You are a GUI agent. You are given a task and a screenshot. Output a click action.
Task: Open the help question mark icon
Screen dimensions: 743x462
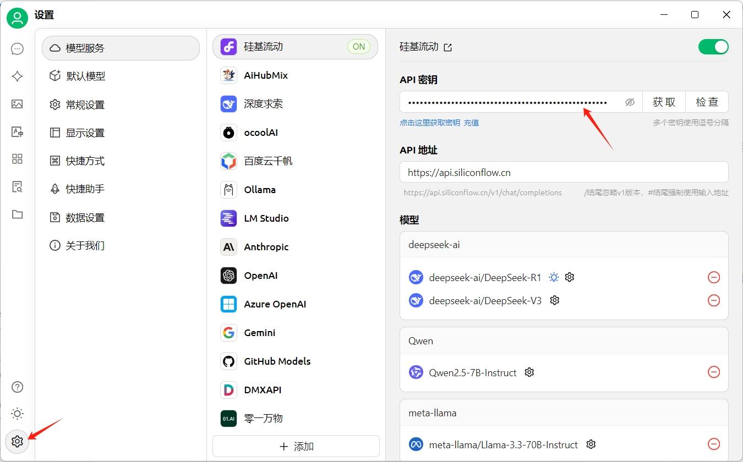point(17,387)
